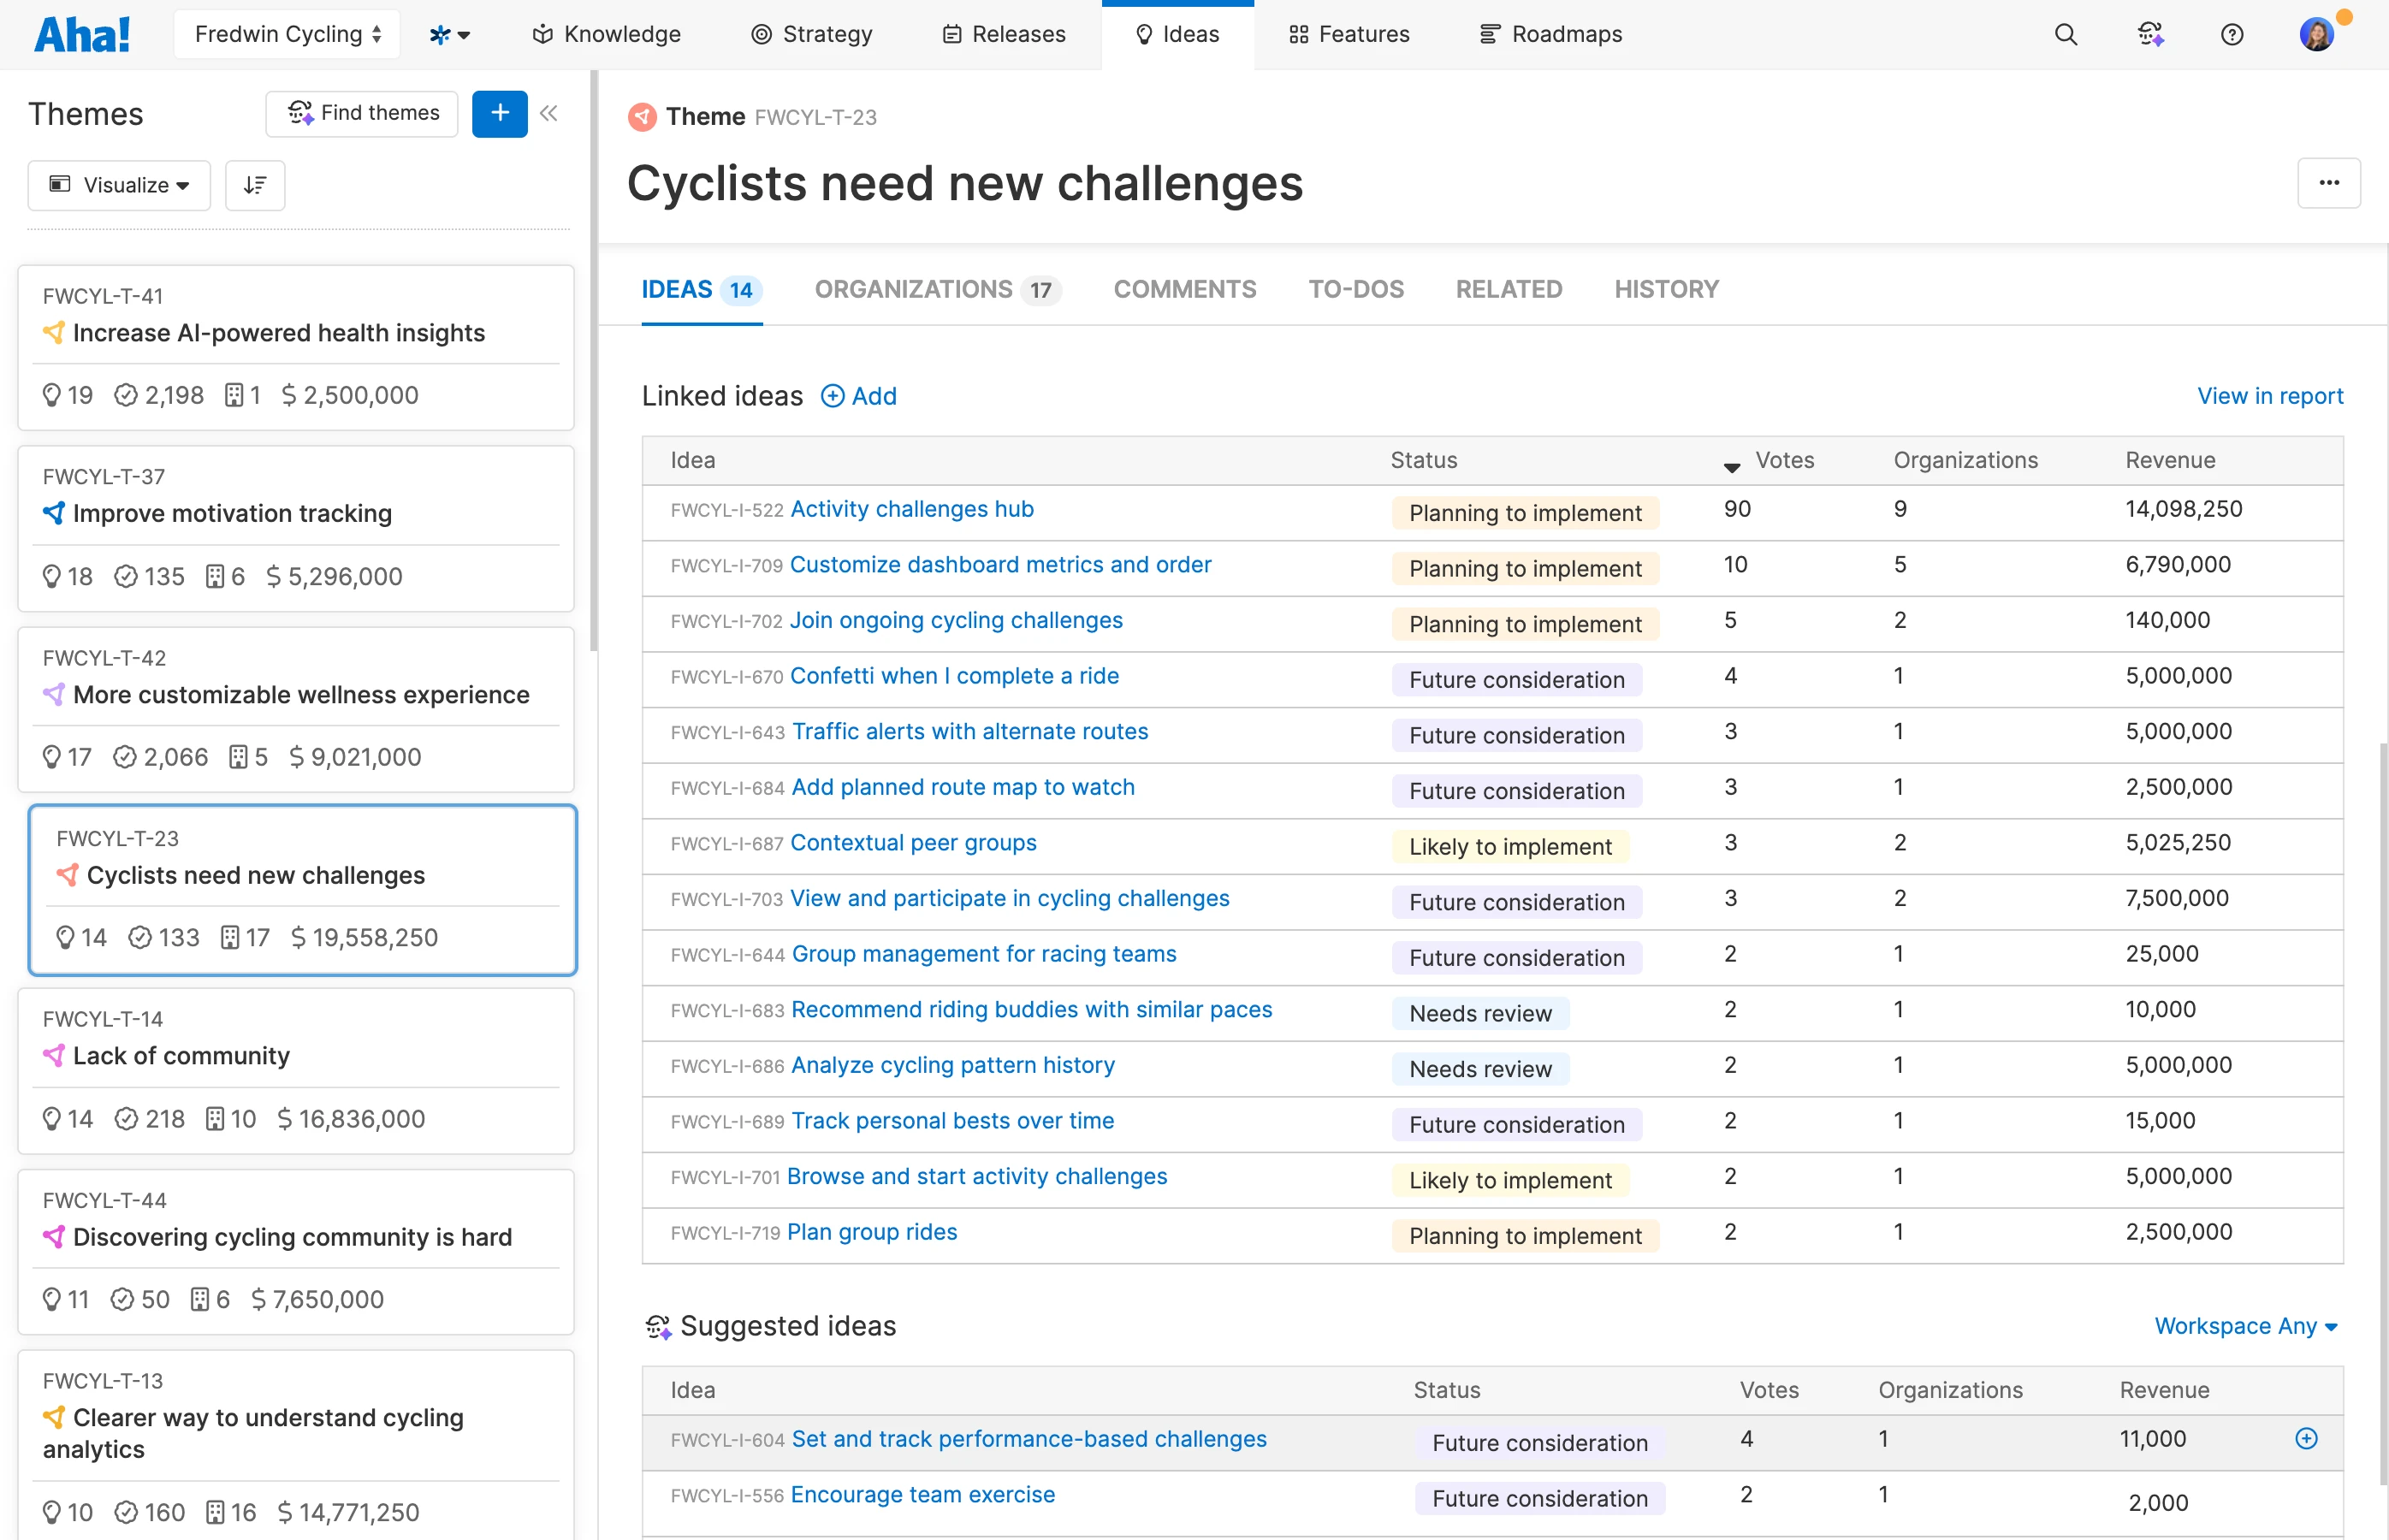Viewport: 2389px width, 1540px height.
Task: Open the help question mark icon
Action: (2231, 35)
